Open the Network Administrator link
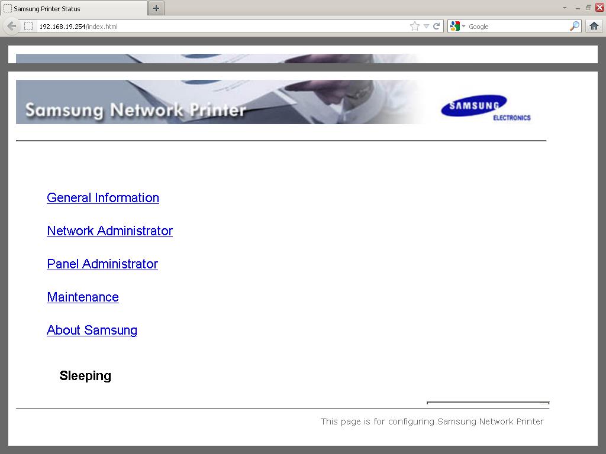606x454 pixels. (109, 231)
